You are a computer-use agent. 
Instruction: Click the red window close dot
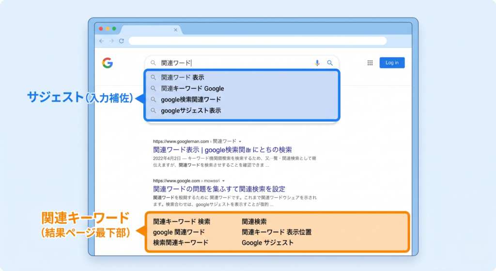101,29
